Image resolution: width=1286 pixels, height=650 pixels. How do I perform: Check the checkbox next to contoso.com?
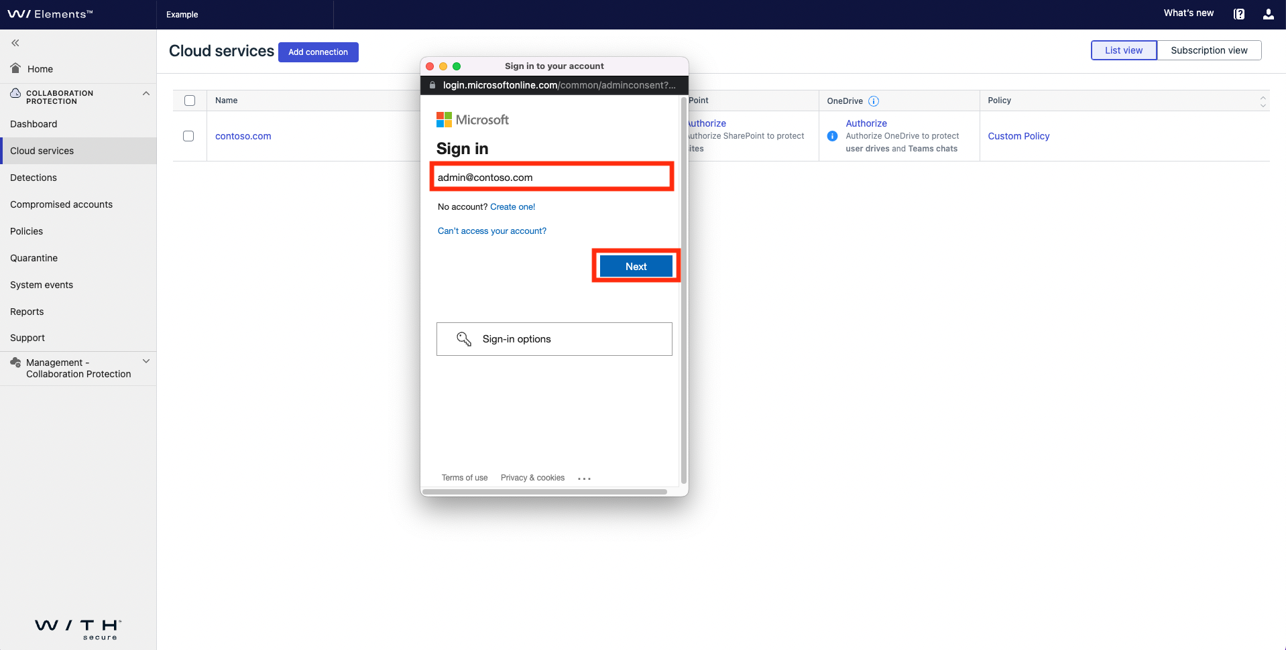click(188, 135)
